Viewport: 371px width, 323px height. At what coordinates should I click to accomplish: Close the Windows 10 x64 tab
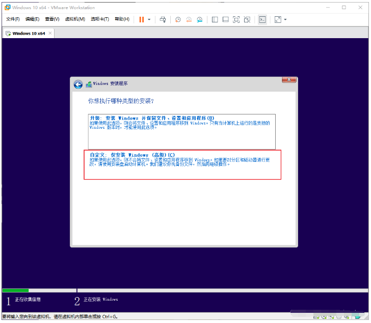(x=50, y=34)
